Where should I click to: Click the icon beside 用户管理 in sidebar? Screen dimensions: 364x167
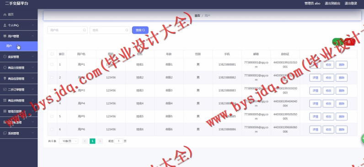pos(5,36)
